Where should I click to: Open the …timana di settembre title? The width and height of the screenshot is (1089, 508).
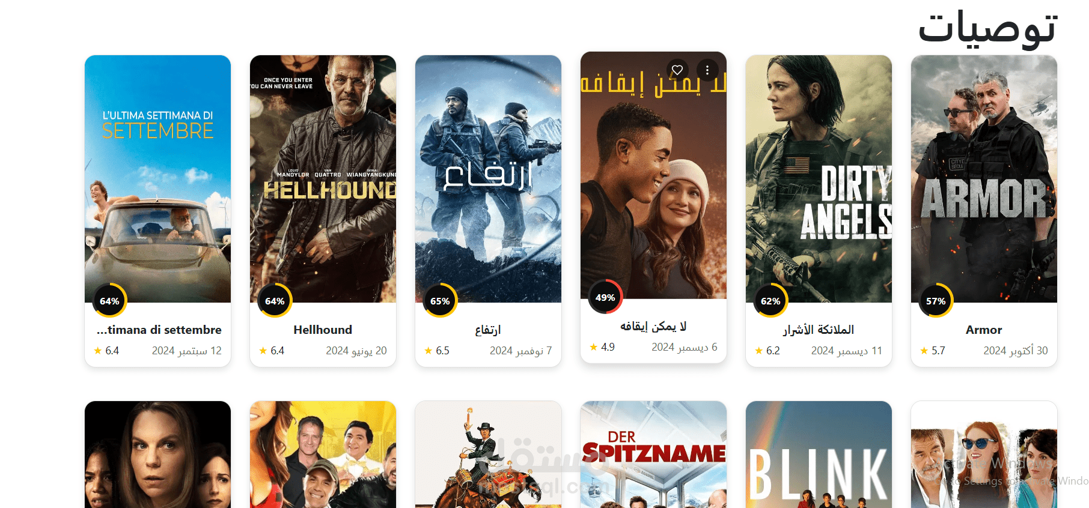159,330
